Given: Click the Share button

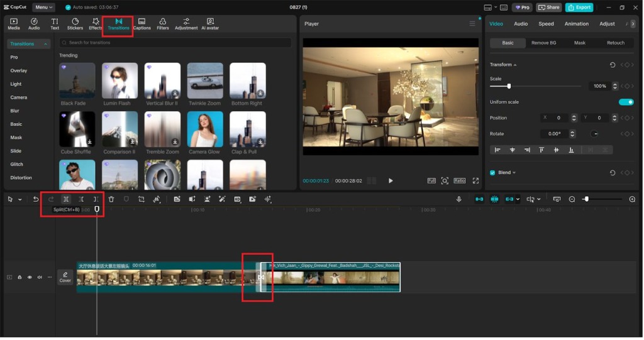Looking at the screenshot, I should click(549, 8).
